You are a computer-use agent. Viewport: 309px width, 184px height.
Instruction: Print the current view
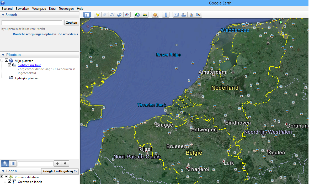pos(183,15)
